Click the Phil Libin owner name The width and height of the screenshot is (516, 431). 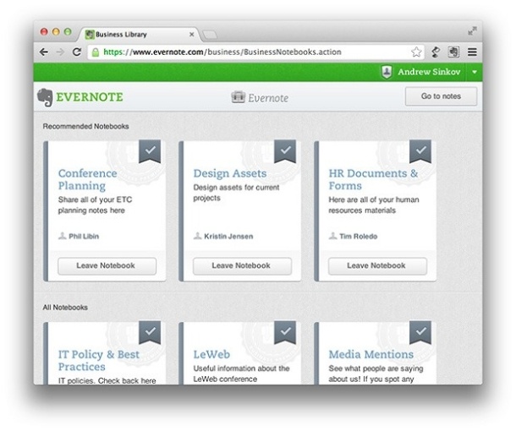pyautogui.click(x=84, y=237)
